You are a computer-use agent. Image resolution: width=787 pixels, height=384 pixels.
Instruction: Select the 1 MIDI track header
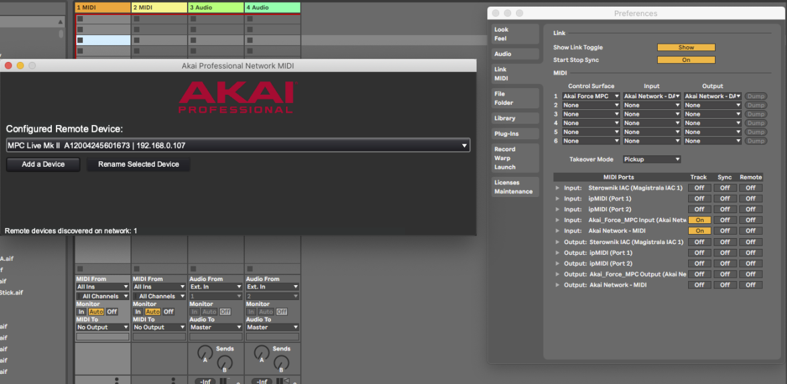pyautogui.click(x=103, y=7)
